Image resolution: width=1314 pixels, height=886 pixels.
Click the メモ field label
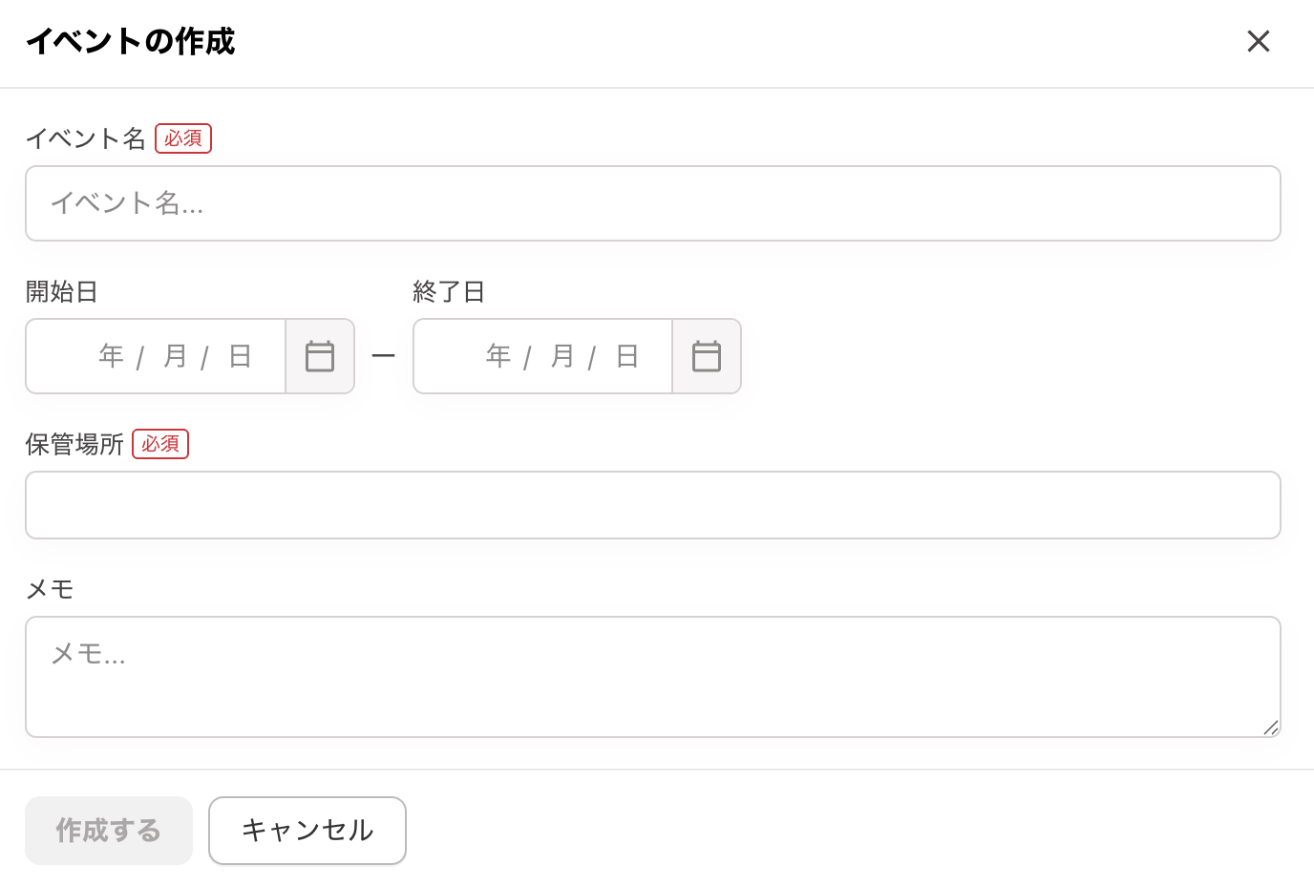[x=50, y=590]
